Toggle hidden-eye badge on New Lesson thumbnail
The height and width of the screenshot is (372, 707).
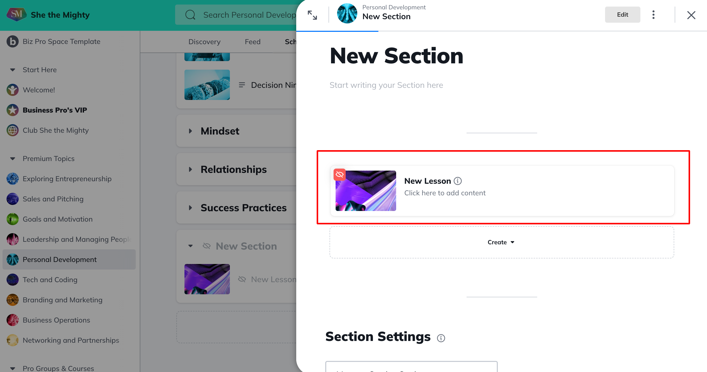point(339,175)
